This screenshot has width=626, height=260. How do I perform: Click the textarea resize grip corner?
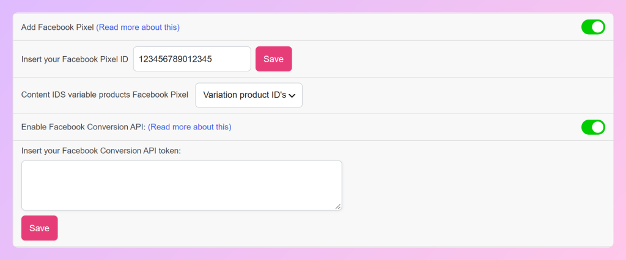[338, 206]
